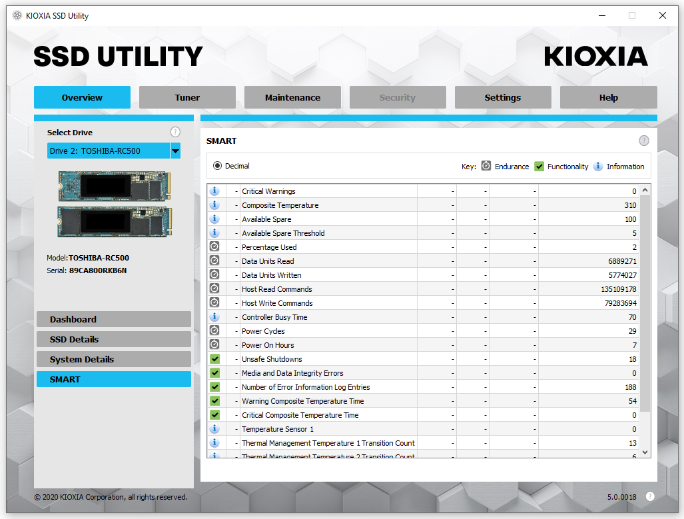Click check icon beside Number of Error Information Log Entries
Viewport: 684px width, 519px height.
[214, 386]
